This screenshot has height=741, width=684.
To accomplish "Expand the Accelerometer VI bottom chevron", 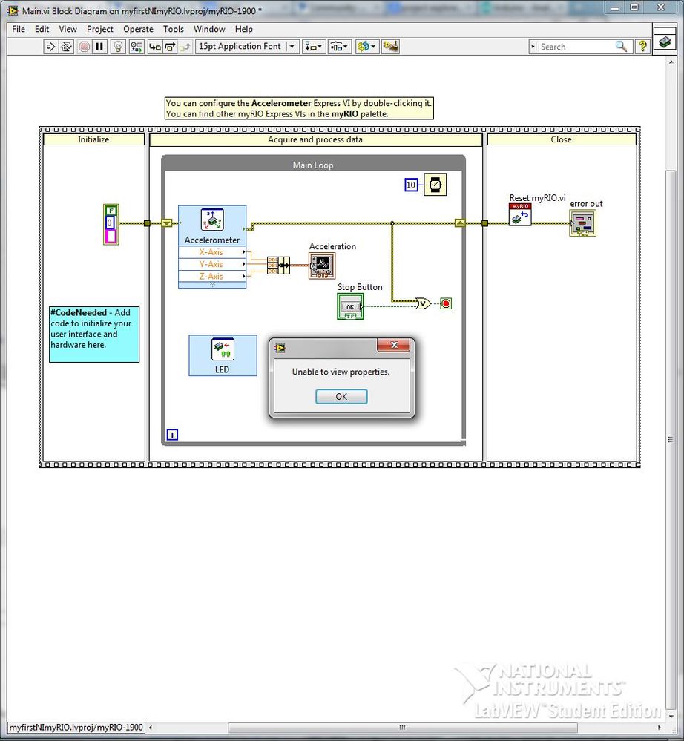I will click(212, 285).
